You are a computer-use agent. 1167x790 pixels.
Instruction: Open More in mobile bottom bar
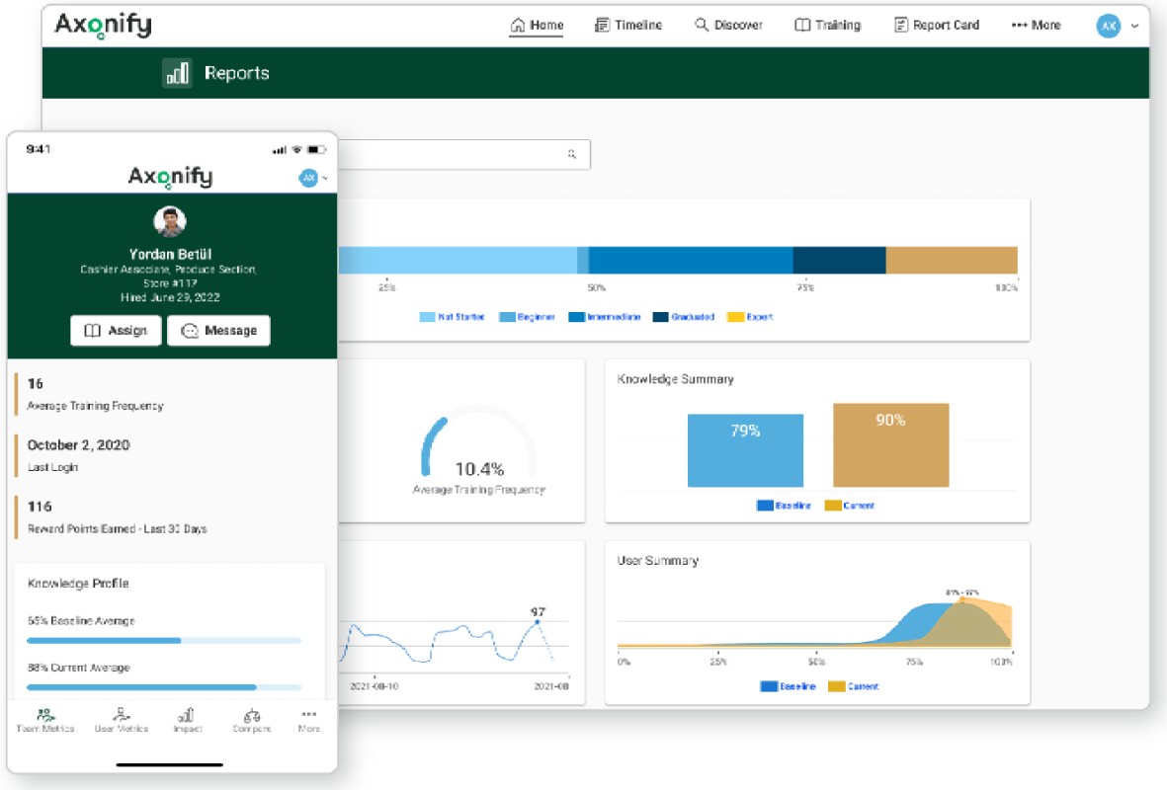click(x=309, y=721)
